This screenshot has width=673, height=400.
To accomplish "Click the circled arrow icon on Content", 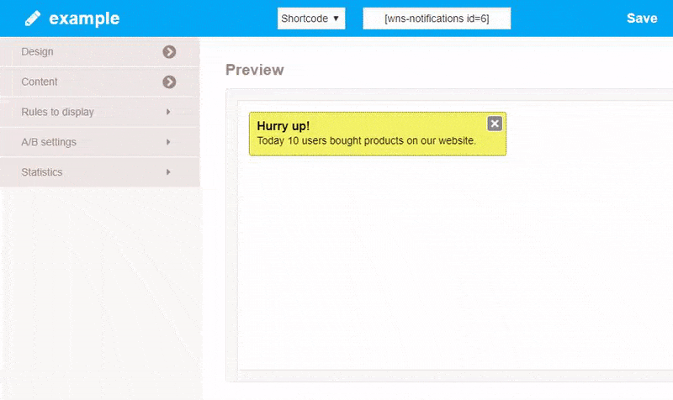I will point(169,82).
